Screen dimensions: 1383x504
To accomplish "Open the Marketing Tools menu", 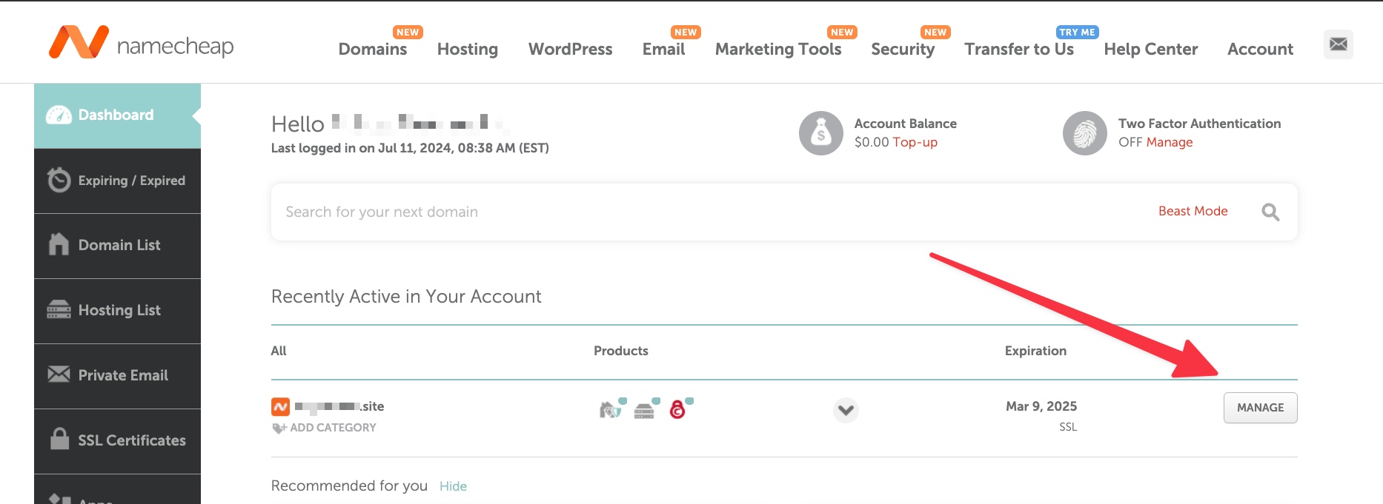I will pos(778,49).
